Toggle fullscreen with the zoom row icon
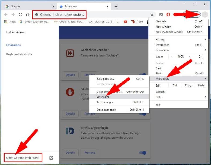211x165 pixels. coord(201,57)
